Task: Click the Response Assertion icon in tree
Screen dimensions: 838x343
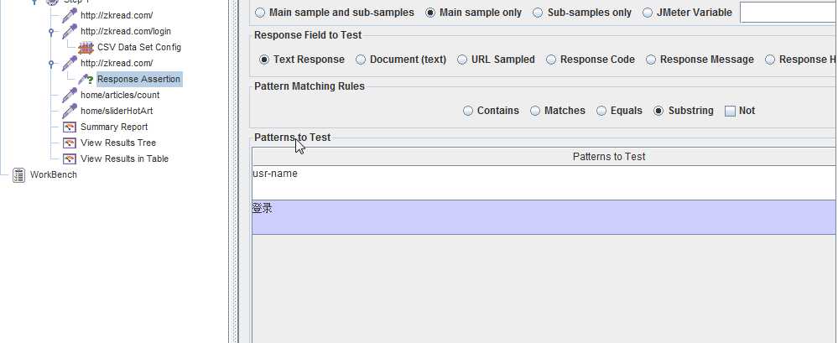Action: coord(86,80)
